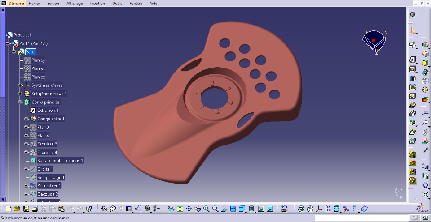Click the Normal View icon
The image size is (431, 222).
pyautogui.click(x=224, y=209)
